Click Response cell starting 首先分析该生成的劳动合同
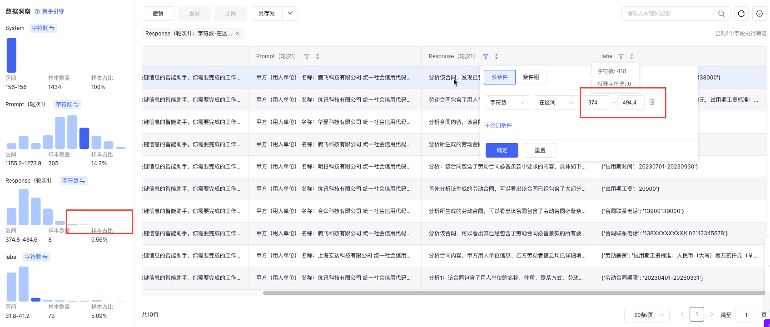Screen dimensions: 770x327 coord(507,189)
